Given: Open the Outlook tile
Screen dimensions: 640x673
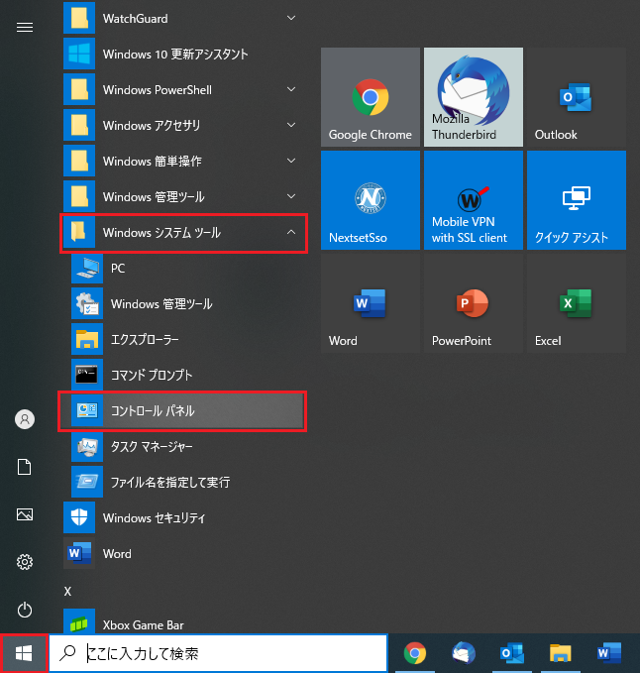Looking at the screenshot, I should click(x=576, y=97).
